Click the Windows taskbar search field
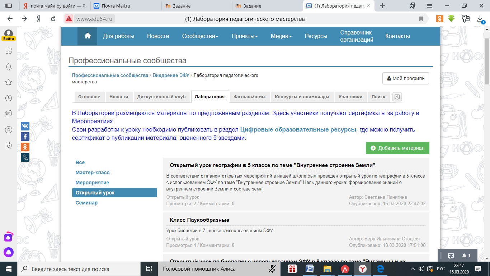The height and width of the screenshot is (276, 490). click(x=79, y=269)
